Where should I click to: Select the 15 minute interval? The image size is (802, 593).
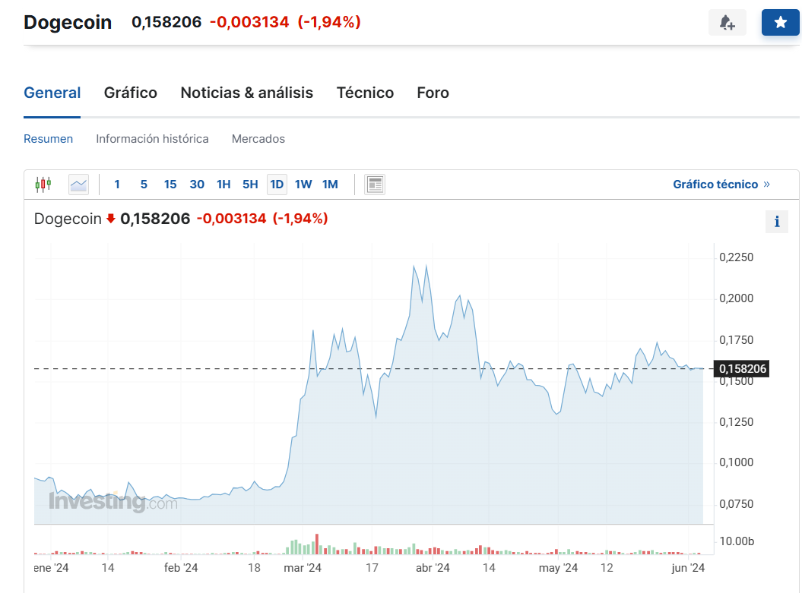170,185
